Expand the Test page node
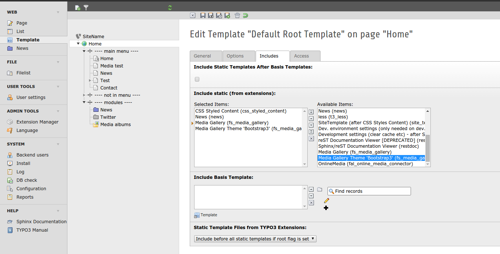The height and width of the screenshot is (254, 500). coord(90,80)
